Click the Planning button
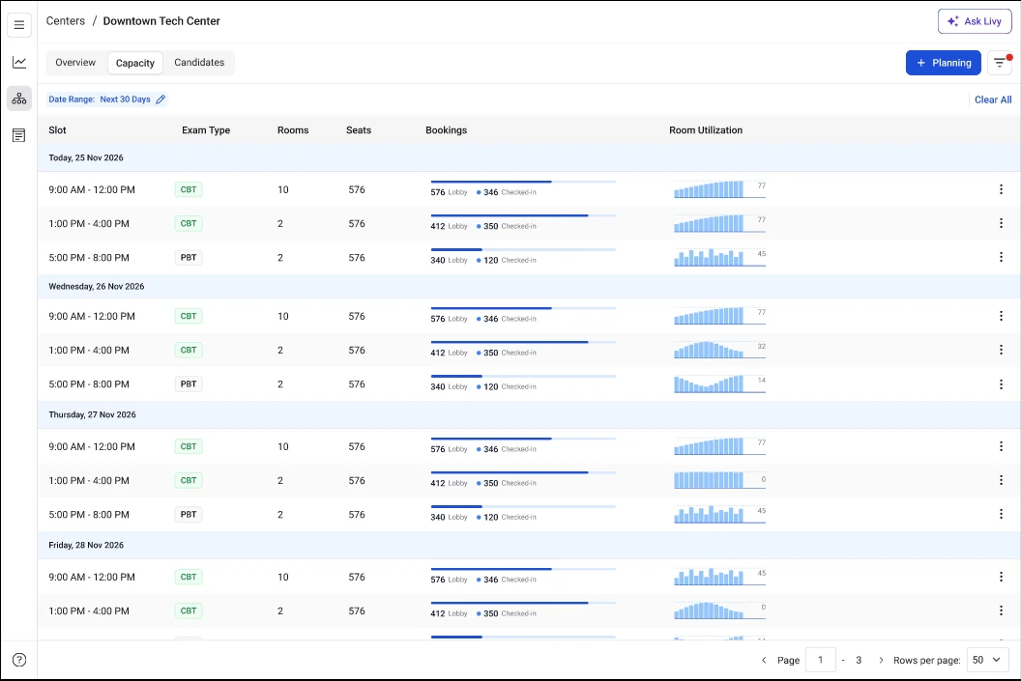The image size is (1021, 681). point(943,63)
